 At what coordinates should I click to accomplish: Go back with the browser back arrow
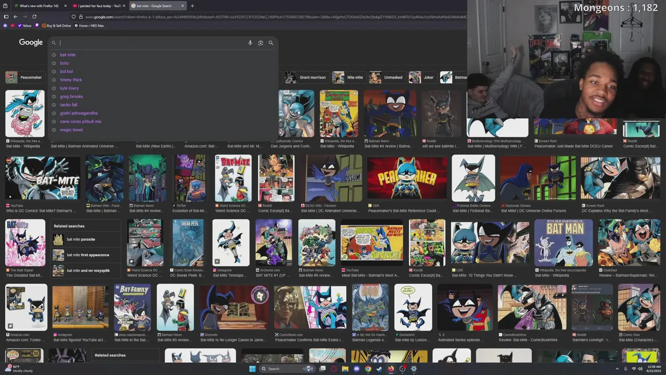[x=16, y=17]
